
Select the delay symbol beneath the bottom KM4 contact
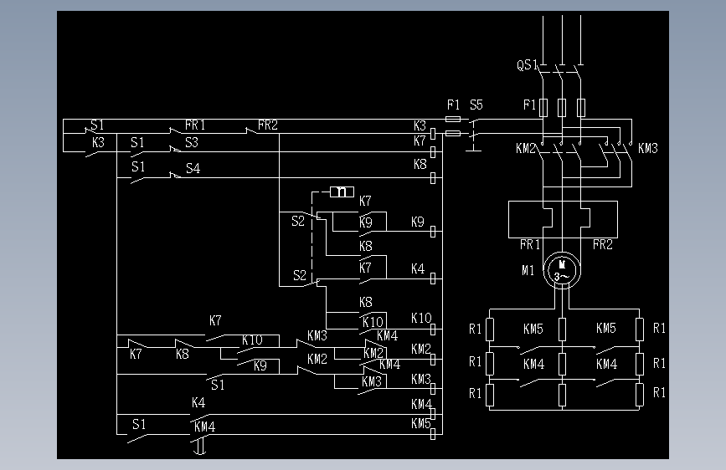199,447
